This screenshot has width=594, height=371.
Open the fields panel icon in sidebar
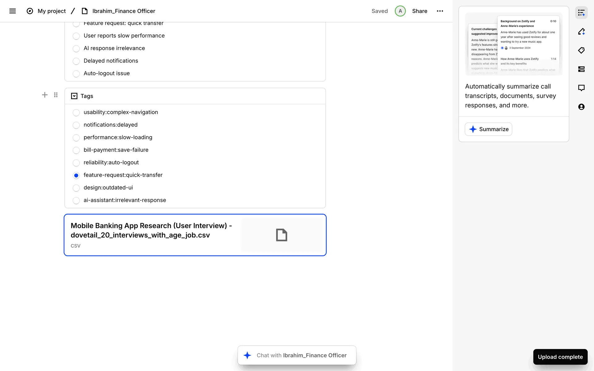coord(581,69)
